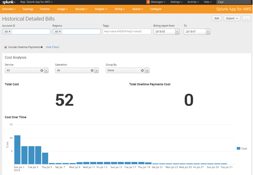Remove the All tag from Regions

tap(60, 31)
